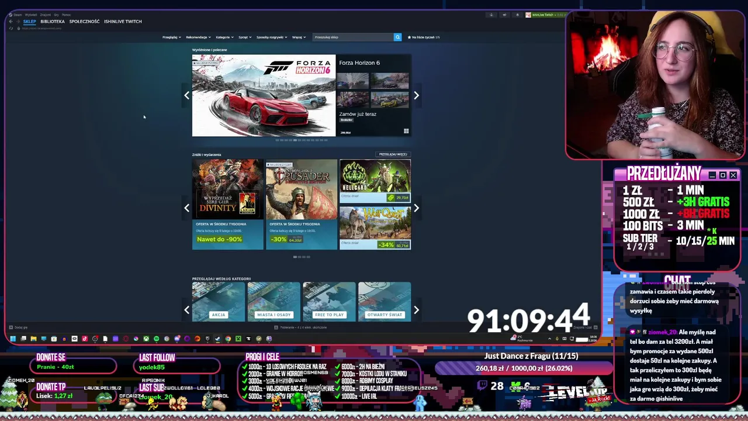This screenshot has width=748, height=421.
Task: Open the Znajomi menu
Action: (x=46, y=15)
